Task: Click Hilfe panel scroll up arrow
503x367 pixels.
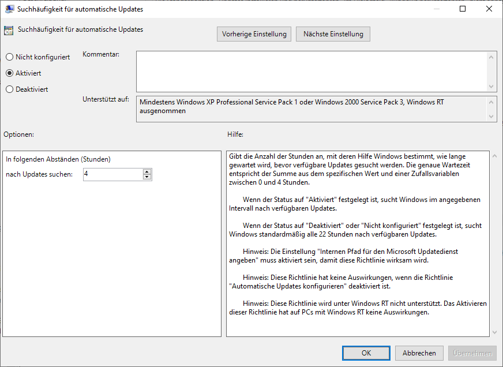Action: click(x=494, y=156)
